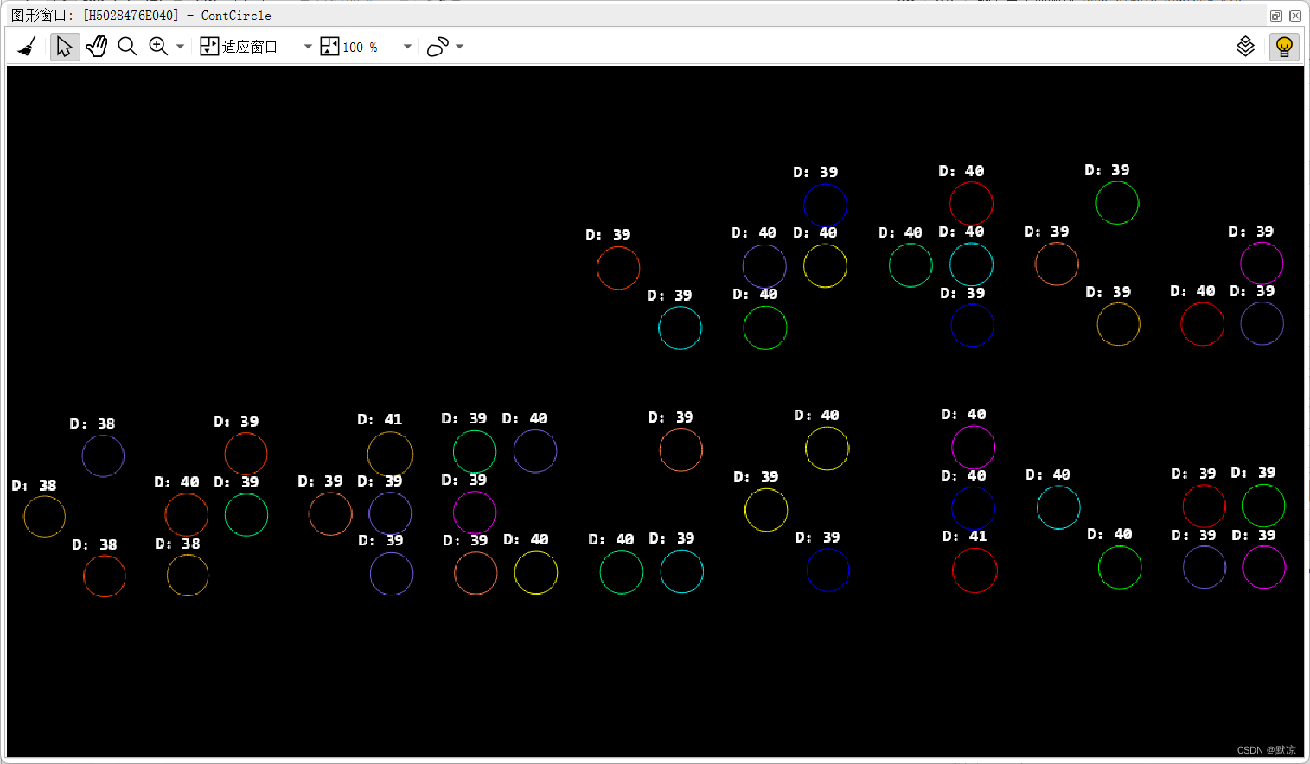
Task: Click the ContCircle window title text
Action: coord(235,15)
